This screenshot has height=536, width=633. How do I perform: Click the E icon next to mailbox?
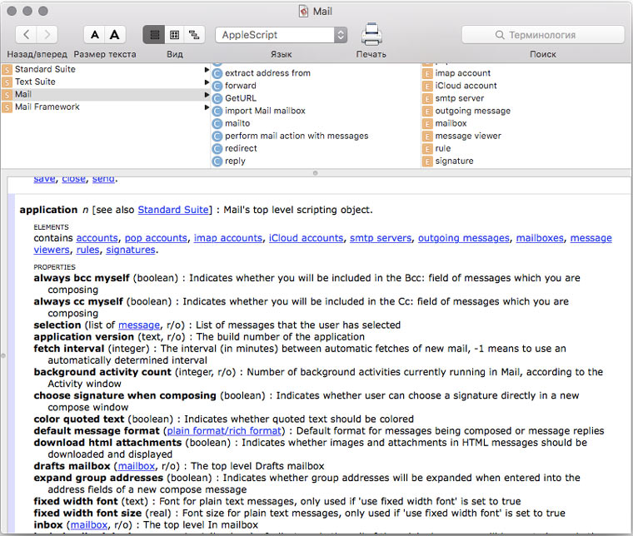click(427, 123)
